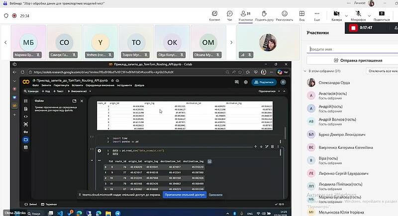Click the shield security icon
This screenshot has height=216, width=398.
(6, 15)
